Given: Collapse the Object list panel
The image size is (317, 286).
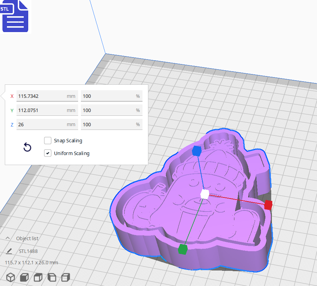Looking at the screenshot, I should click(x=8, y=238).
